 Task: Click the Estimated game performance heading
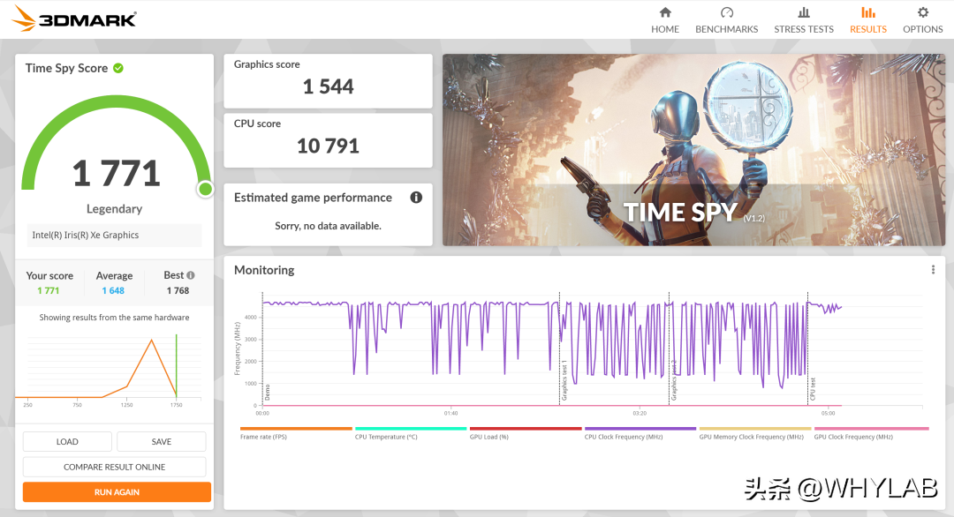click(313, 198)
